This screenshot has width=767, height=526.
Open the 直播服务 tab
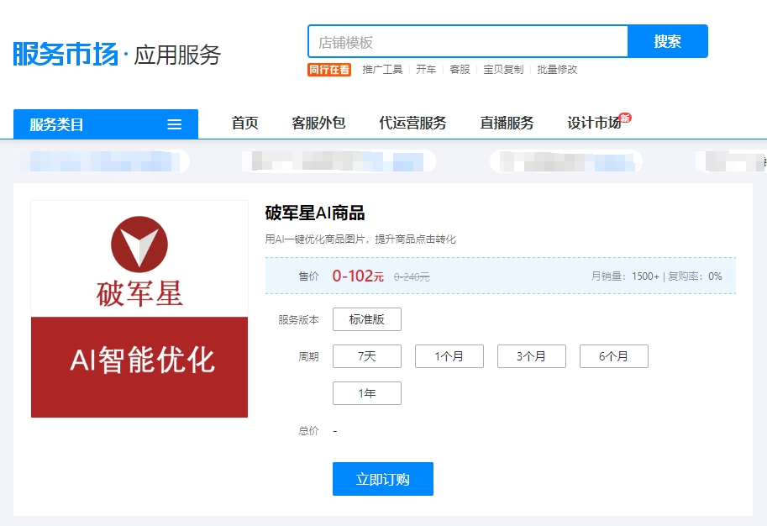507,123
